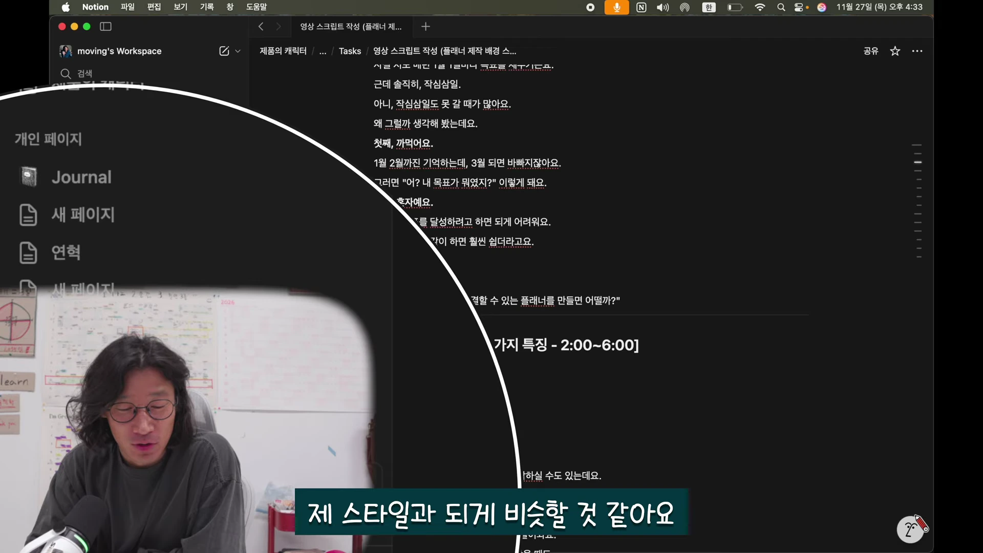Toggle the Notion sidebar panel icon
The width and height of the screenshot is (983, 553).
106,27
